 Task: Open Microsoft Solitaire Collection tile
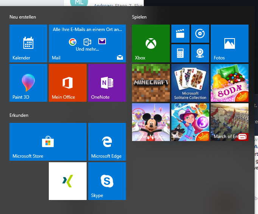[x=190, y=83]
